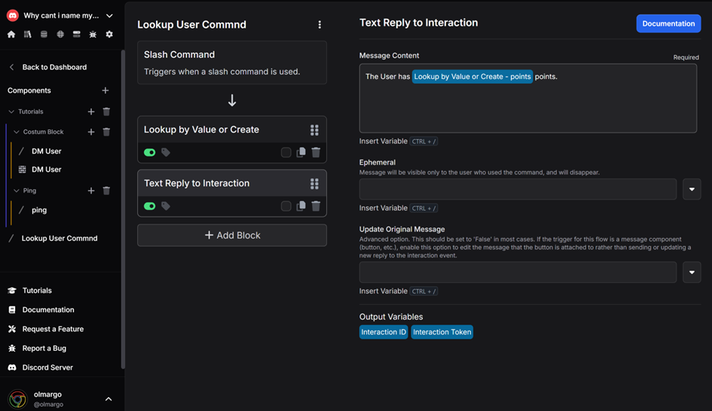This screenshot has height=411, width=712.
Task: Collapse the Costum Block folder
Action: coord(17,132)
